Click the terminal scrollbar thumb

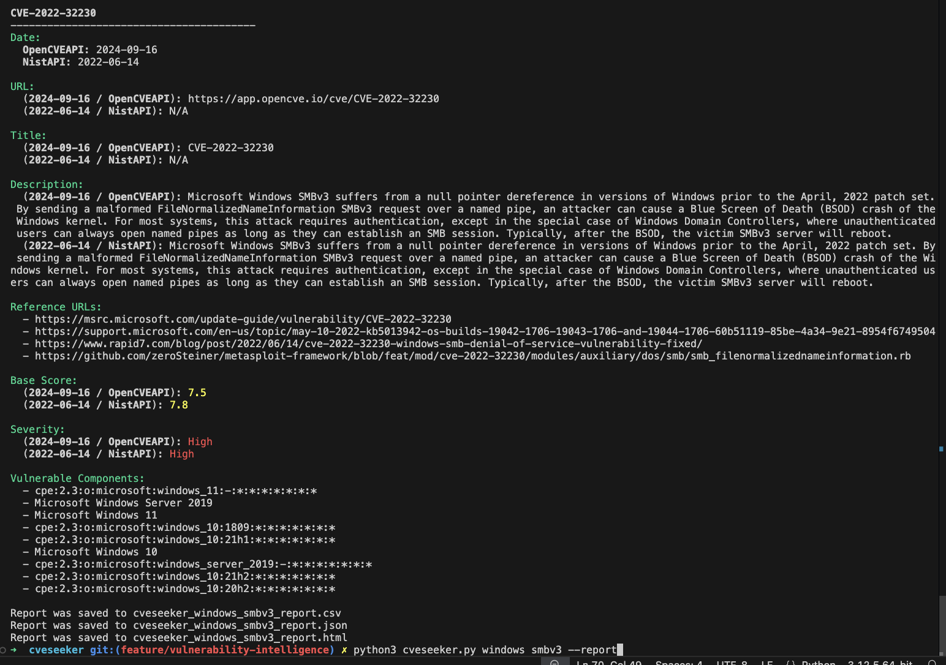tap(942, 625)
